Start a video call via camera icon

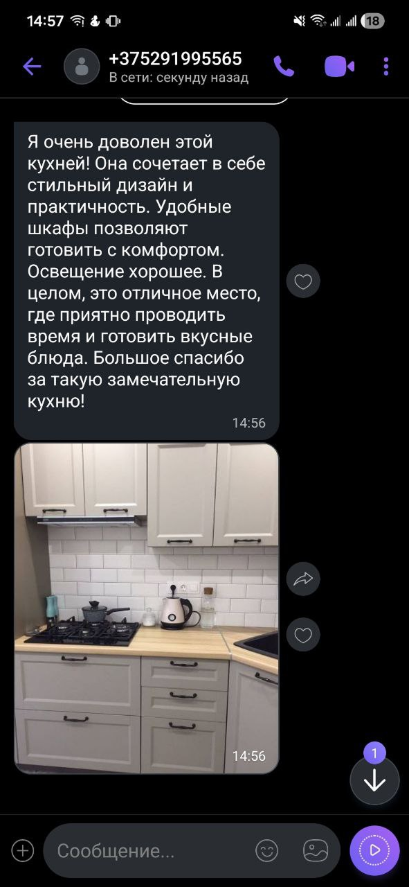[339, 67]
